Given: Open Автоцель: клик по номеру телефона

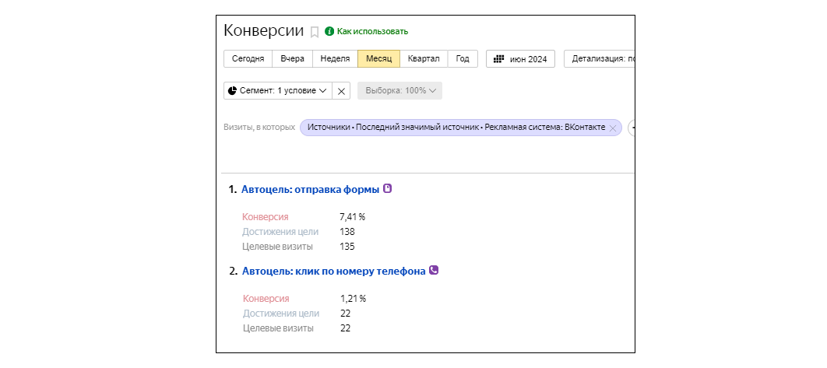Looking at the screenshot, I should [x=333, y=271].
